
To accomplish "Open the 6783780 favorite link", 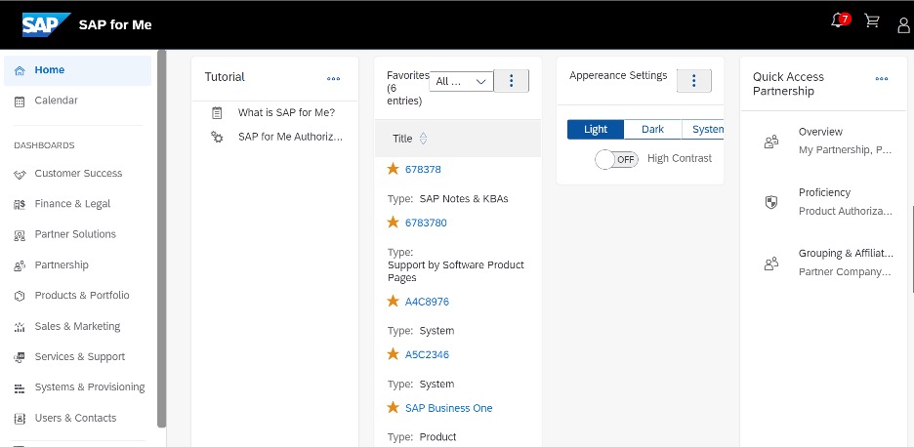I will (426, 223).
